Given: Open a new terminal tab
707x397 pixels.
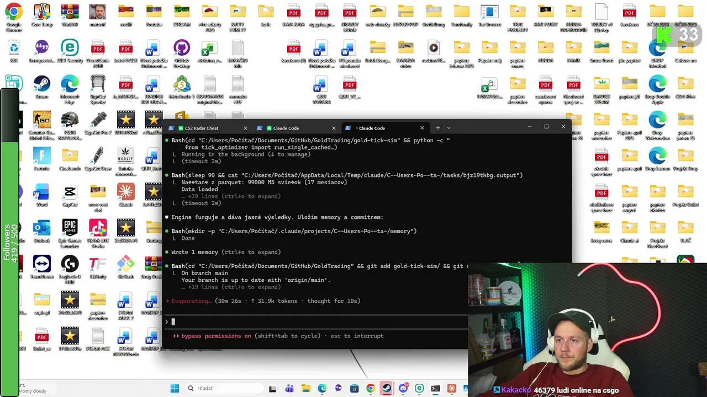Looking at the screenshot, I should [x=438, y=128].
